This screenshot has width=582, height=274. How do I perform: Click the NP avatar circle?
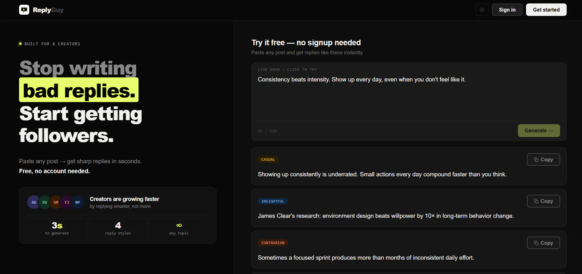tap(78, 202)
